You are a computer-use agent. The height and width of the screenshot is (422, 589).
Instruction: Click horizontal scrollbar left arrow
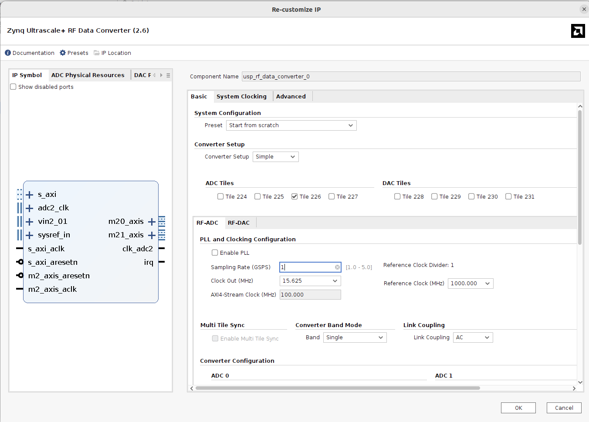(192, 388)
